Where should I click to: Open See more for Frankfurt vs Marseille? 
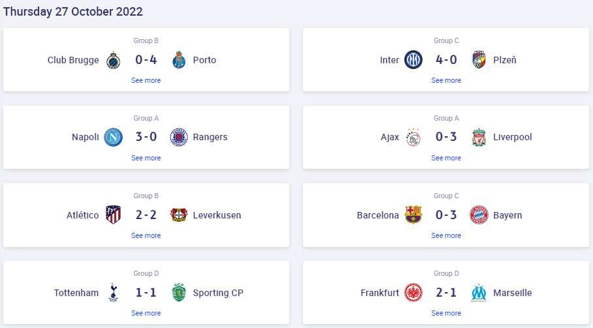(446, 313)
